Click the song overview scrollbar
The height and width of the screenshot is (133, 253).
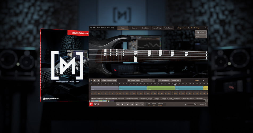pyautogui.click(x=99, y=101)
